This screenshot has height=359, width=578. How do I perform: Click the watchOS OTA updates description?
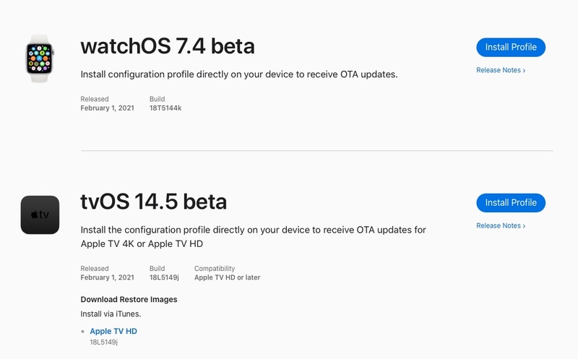[x=239, y=74]
